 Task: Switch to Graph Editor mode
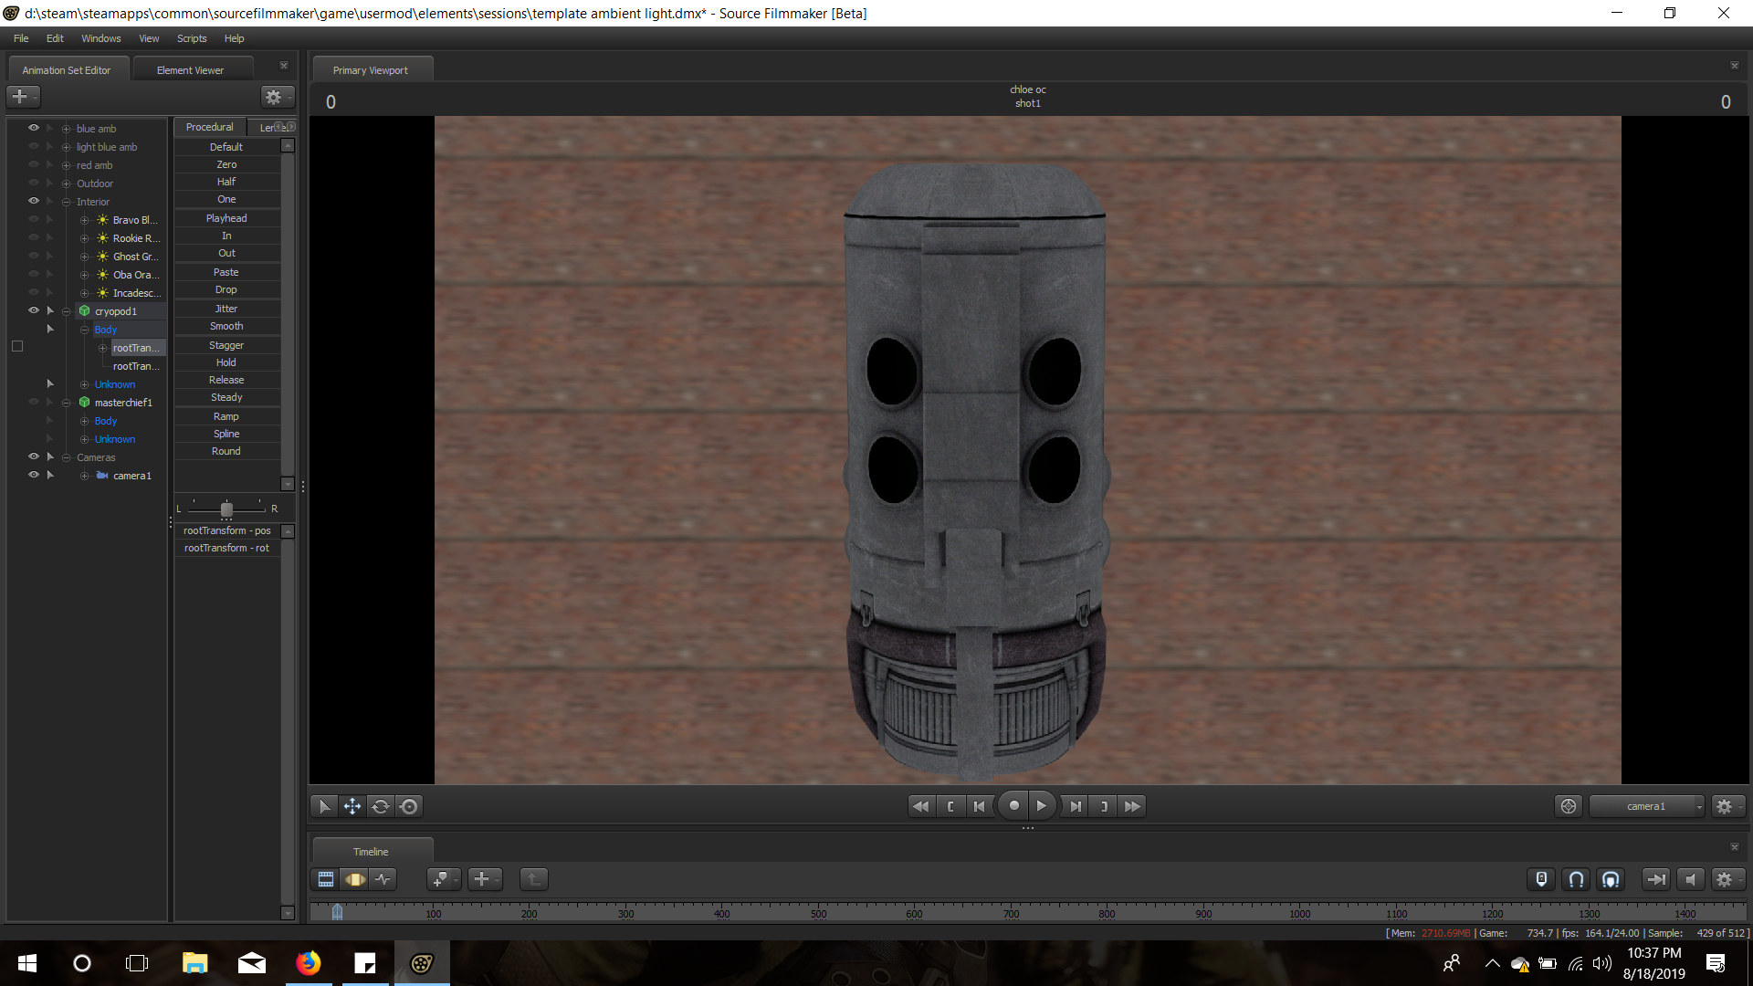[x=383, y=879]
